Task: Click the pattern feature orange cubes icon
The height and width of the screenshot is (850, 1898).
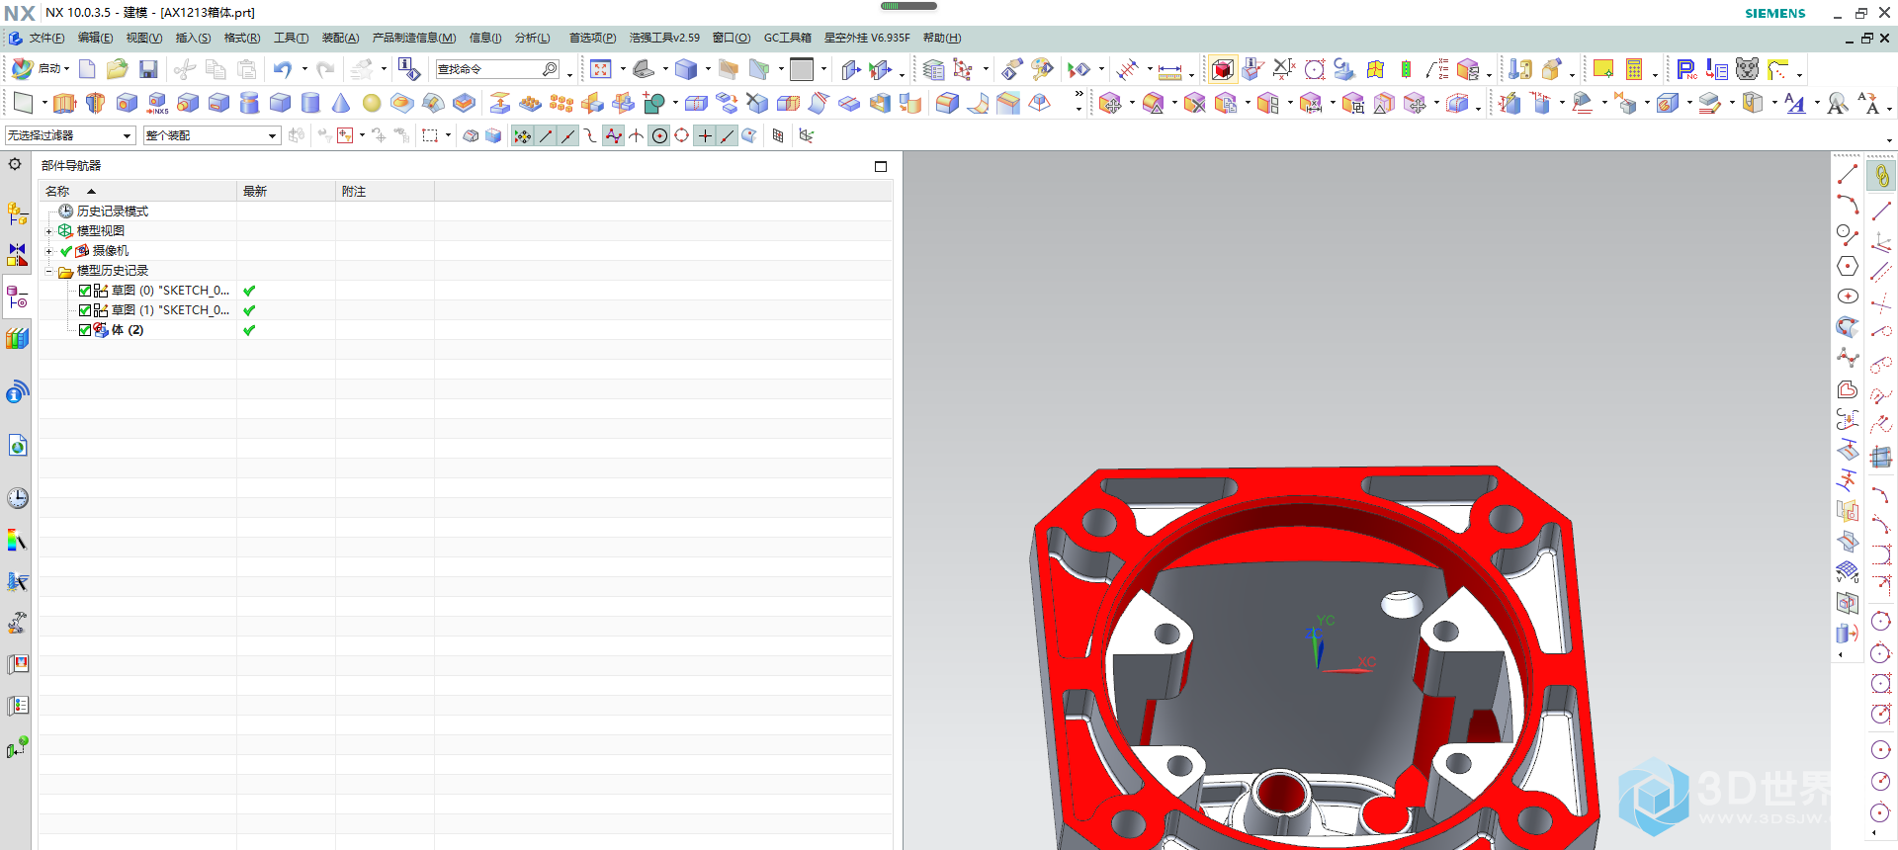Action: pos(561,103)
